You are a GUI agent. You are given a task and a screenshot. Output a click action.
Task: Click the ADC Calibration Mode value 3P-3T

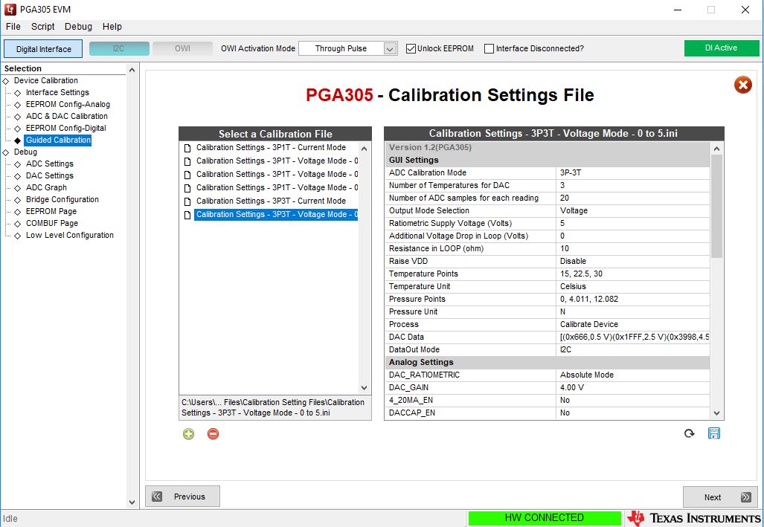[571, 173]
